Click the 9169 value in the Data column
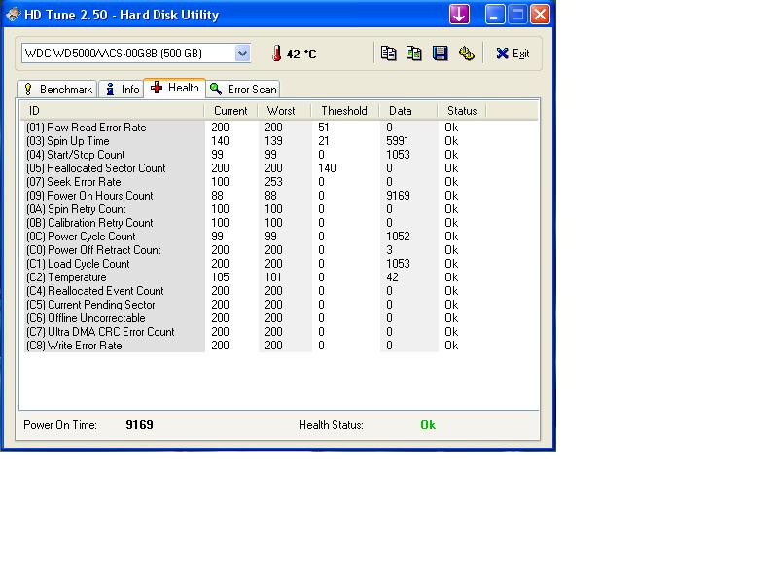The height and width of the screenshot is (584, 778). pyautogui.click(x=398, y=196)
